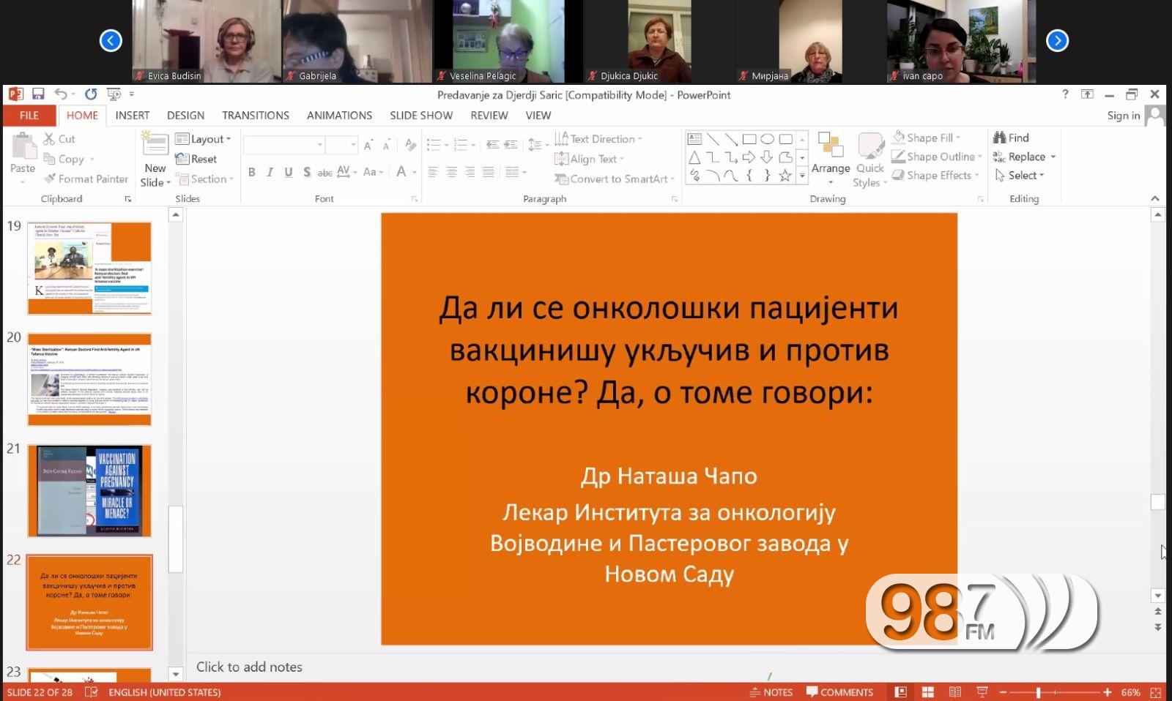The width and height of the screenshot is (1172, 701).
Task: Fit slide to current window
Action: point(1156,692)
